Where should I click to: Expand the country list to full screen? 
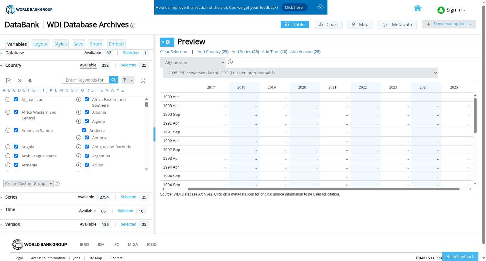click(143, 81)
